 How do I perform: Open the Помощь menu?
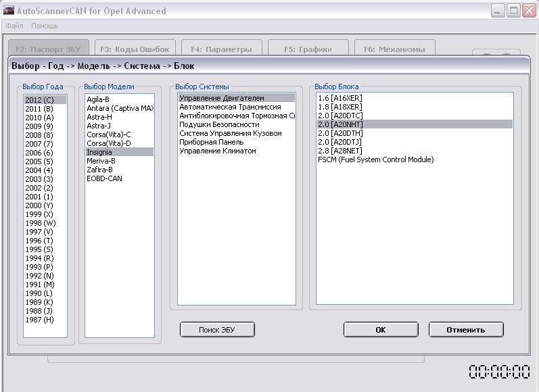click(x=45, y=26)
